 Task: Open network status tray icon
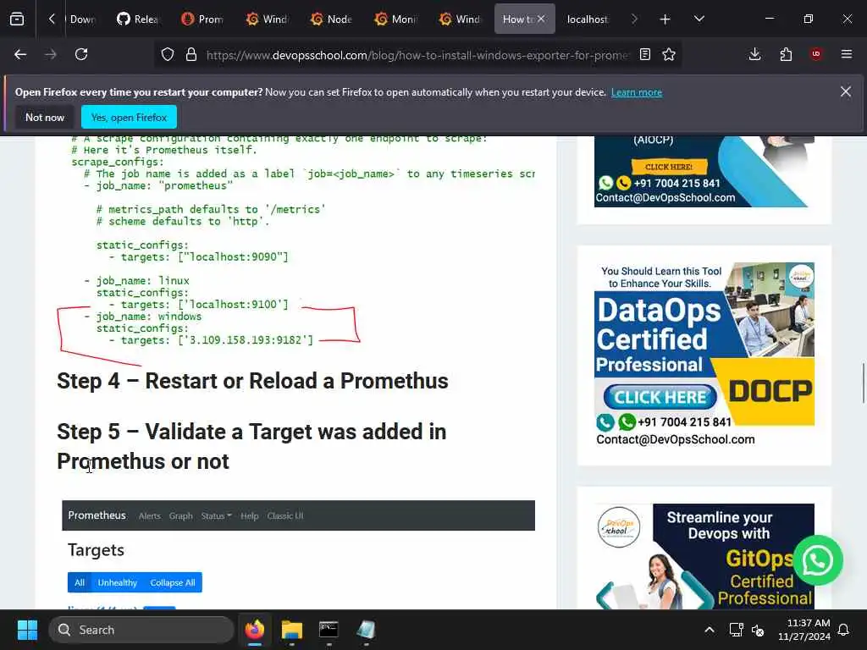736,630
